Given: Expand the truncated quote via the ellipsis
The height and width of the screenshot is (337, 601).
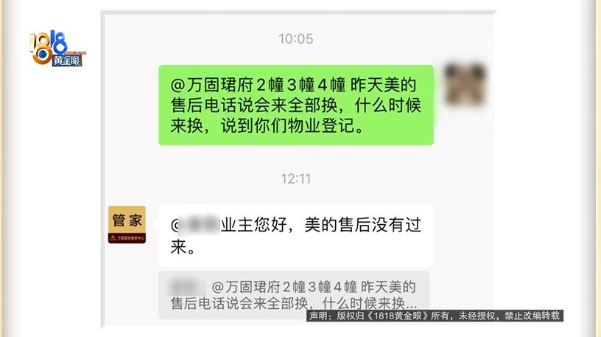Looking at the screenshot, I should [x=412, y=305].
